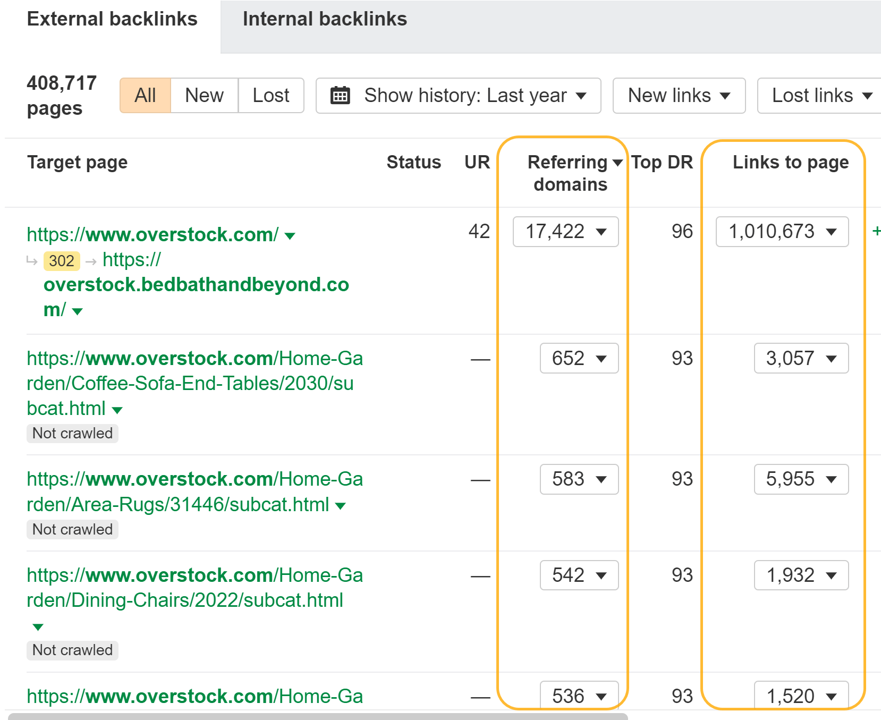The height and width of the screenshot is (720, 881).
Task: Expand the caret on the 5,955 links value
Action: coord(832,479)
